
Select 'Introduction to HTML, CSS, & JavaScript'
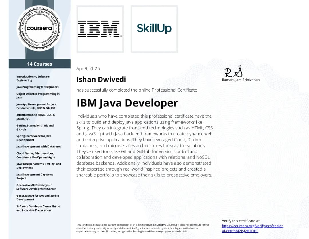coord(35,117)
